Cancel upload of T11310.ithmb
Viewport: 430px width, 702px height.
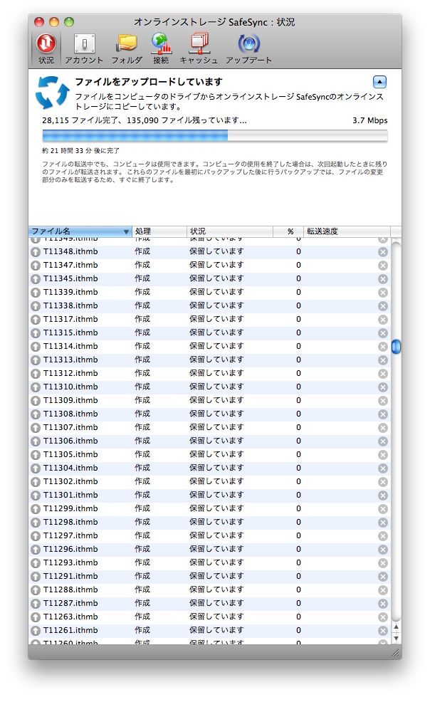coord(382,387)
